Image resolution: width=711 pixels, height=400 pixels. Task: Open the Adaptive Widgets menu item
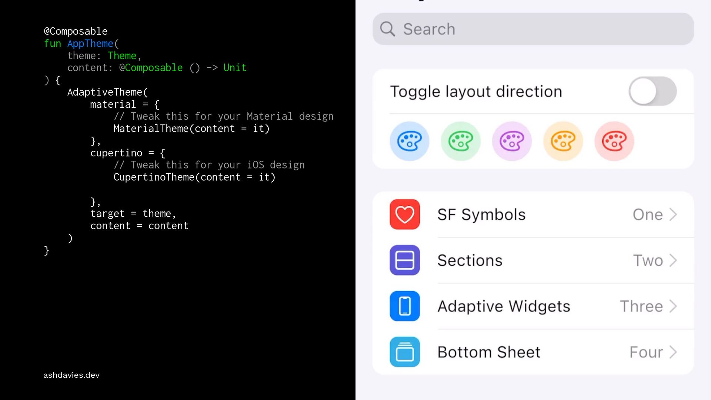(x=504, y=306)
